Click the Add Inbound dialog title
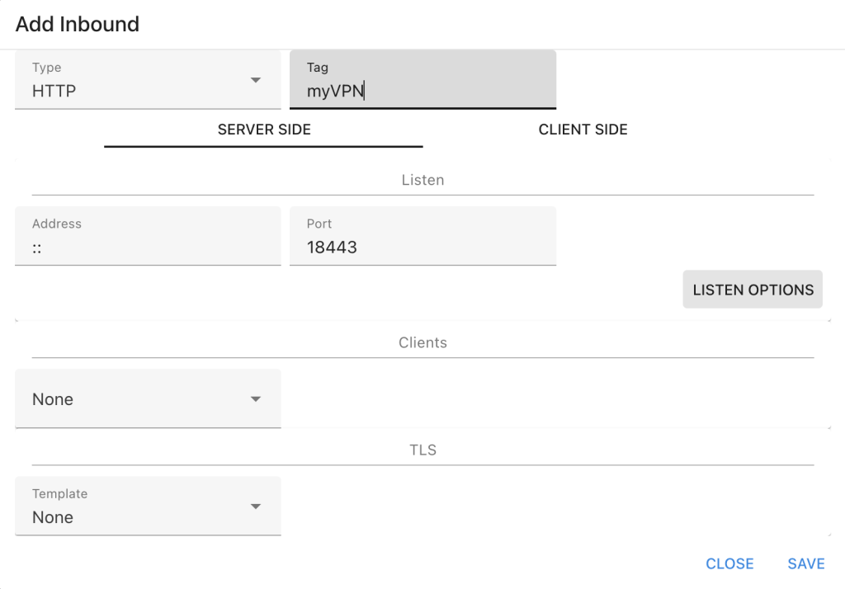 tap(78, 25)
